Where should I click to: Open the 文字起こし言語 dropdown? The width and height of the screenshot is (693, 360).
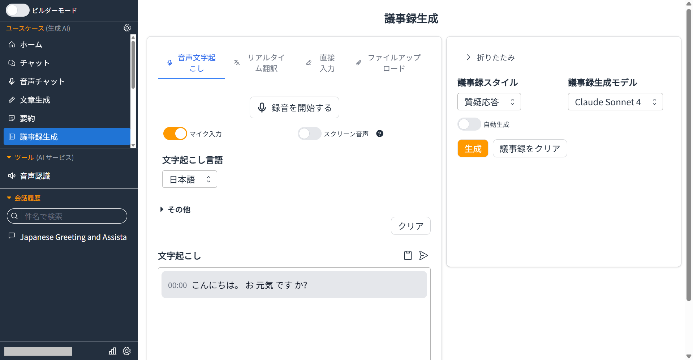click(x=189, y=179)
